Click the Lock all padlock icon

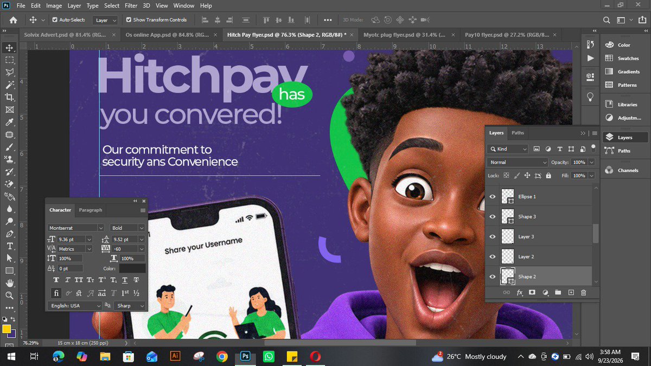548,176
